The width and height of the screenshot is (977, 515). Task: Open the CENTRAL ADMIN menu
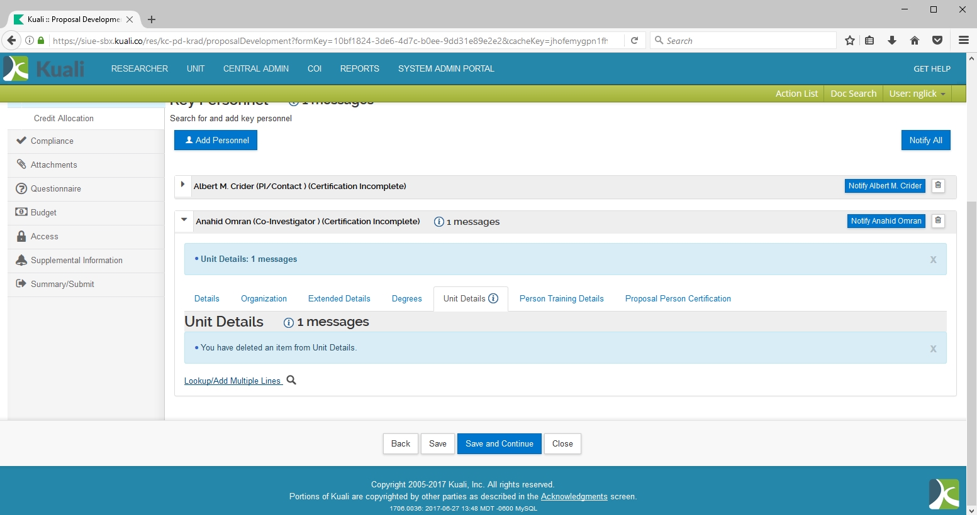pos(255,69)
